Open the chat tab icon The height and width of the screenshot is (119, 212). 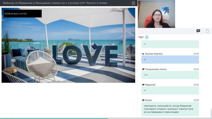[198, 31]
